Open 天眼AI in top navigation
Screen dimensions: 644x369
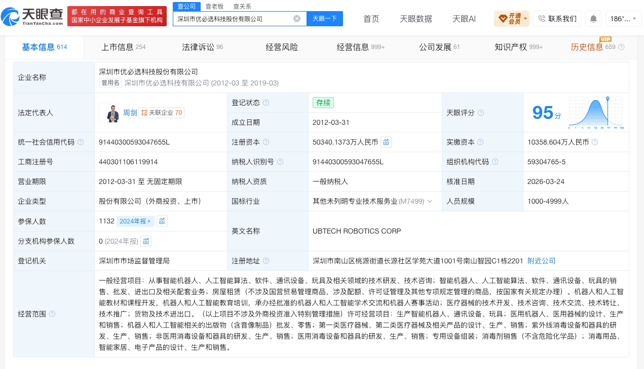coord(464,19)
